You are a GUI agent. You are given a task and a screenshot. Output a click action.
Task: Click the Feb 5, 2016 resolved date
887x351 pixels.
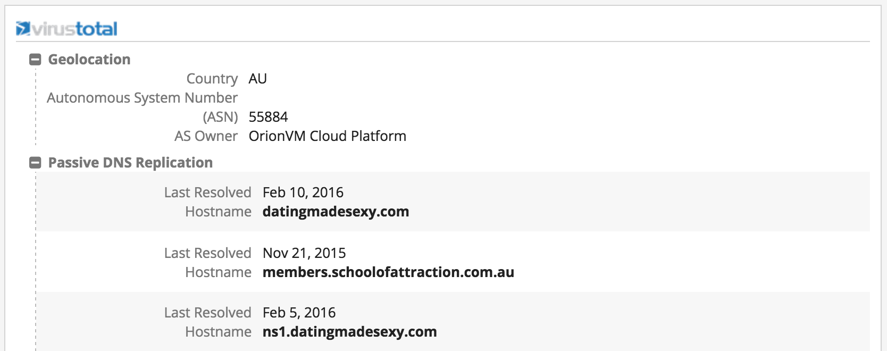point(299,313)
